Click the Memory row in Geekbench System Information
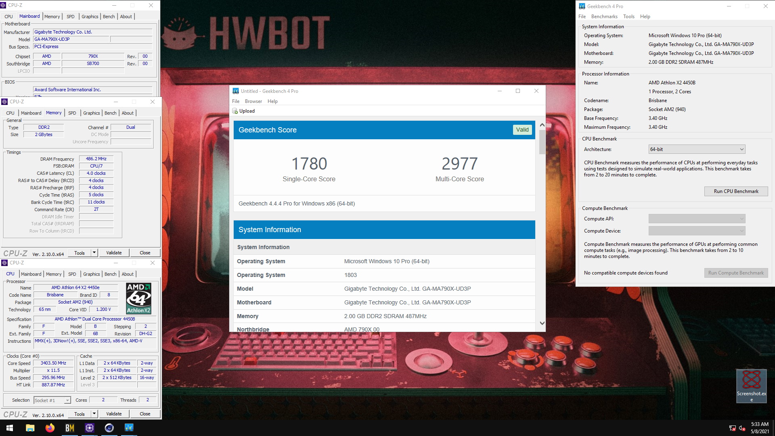 click(384, 316)
